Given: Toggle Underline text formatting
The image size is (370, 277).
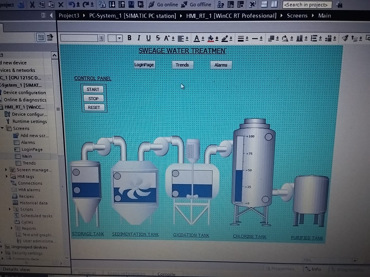Looking at the screenshot, I should [x=148, y=38].
